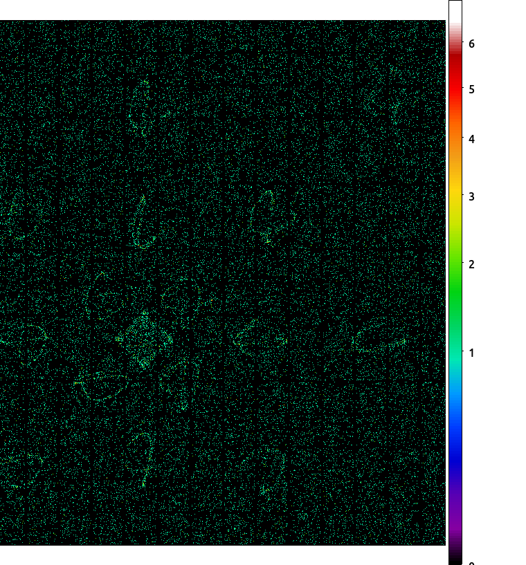Click the colorbar tick label 5
526x565 pixels.
pyautogui.click(x=471, y=89)
